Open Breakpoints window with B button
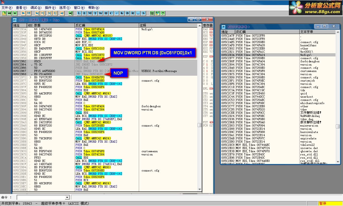 [128, 13]
